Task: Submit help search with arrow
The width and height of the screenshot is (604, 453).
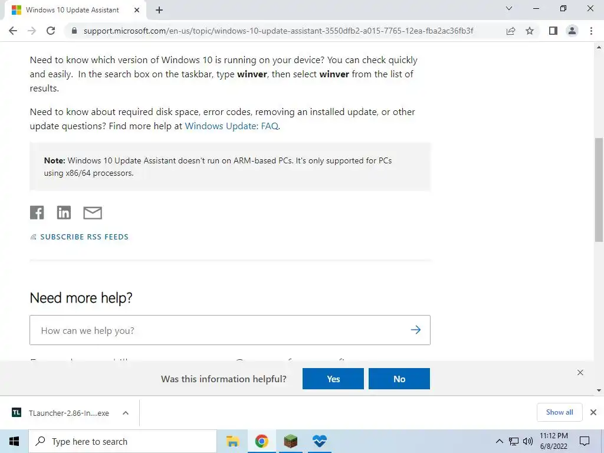Action: [416, 330]
